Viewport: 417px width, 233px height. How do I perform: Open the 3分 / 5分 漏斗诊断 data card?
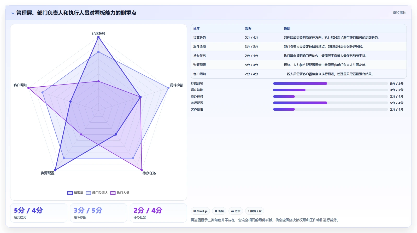[98, 213]
